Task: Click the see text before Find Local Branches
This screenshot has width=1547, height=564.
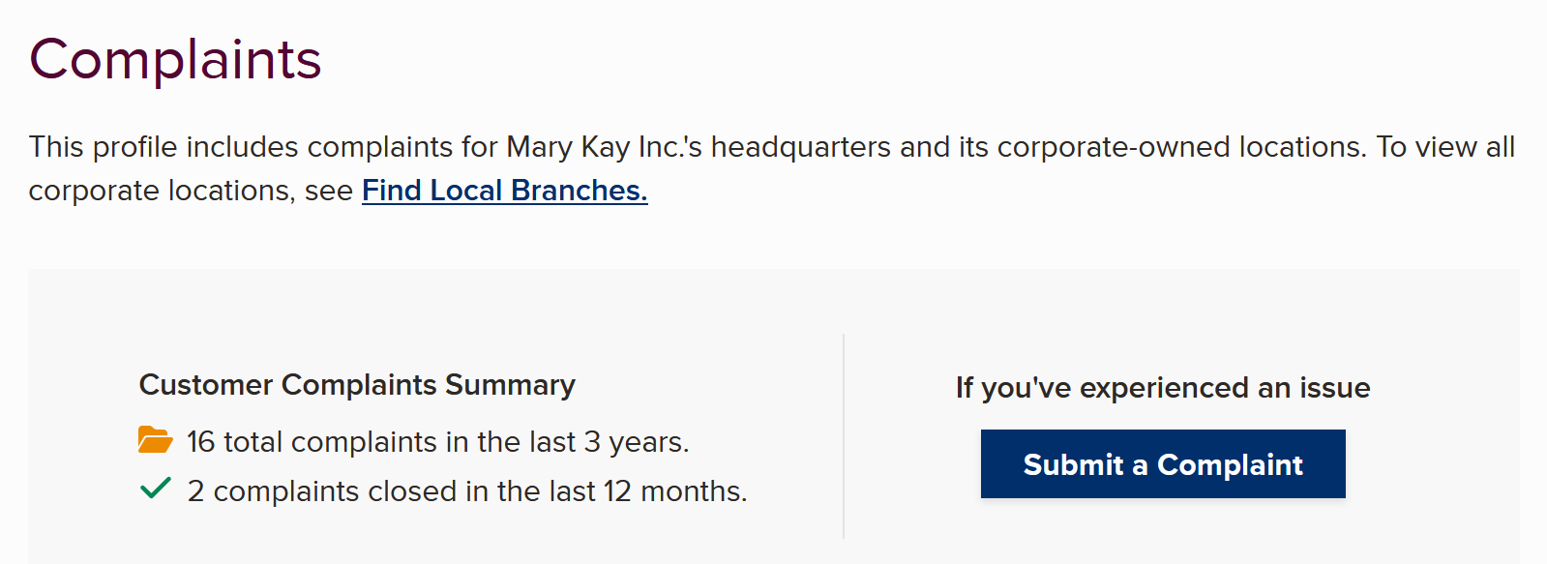Action: [x=329, y=192]
